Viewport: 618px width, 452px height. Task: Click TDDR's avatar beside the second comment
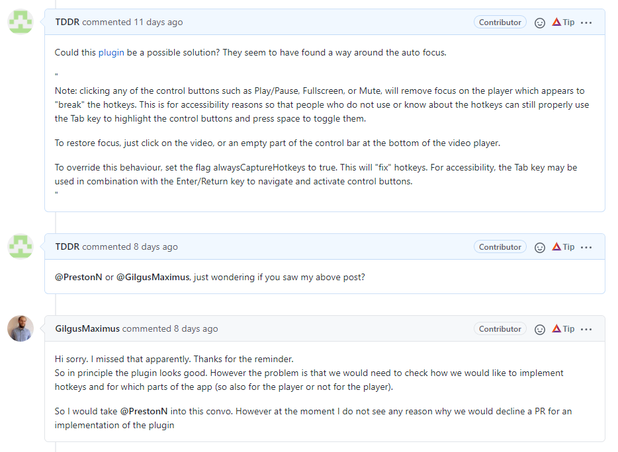pos(21,246)
